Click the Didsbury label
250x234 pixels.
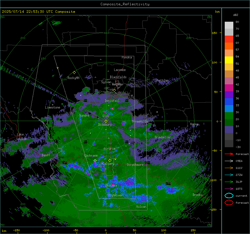[x=105, y=125]
